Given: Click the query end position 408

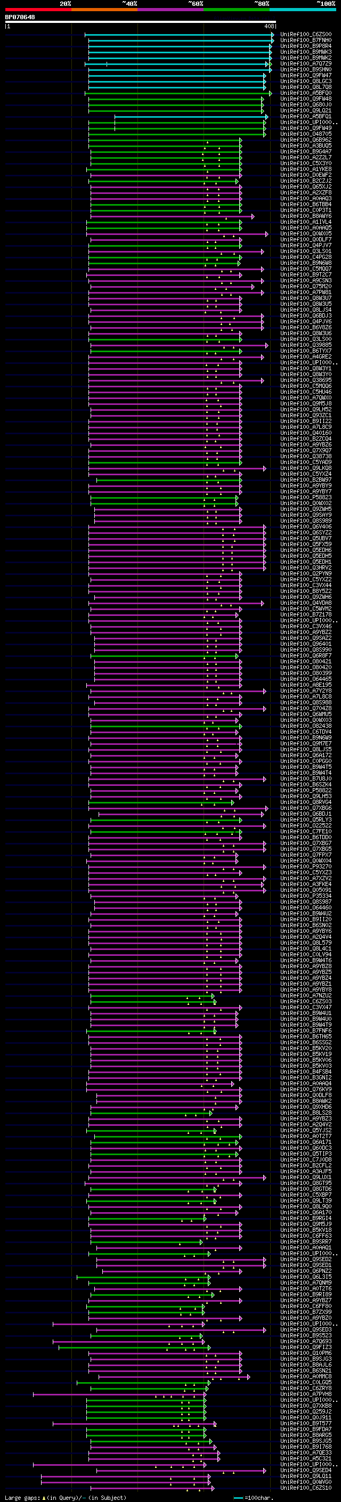Looking at the screenshot, I should (269, 26).
